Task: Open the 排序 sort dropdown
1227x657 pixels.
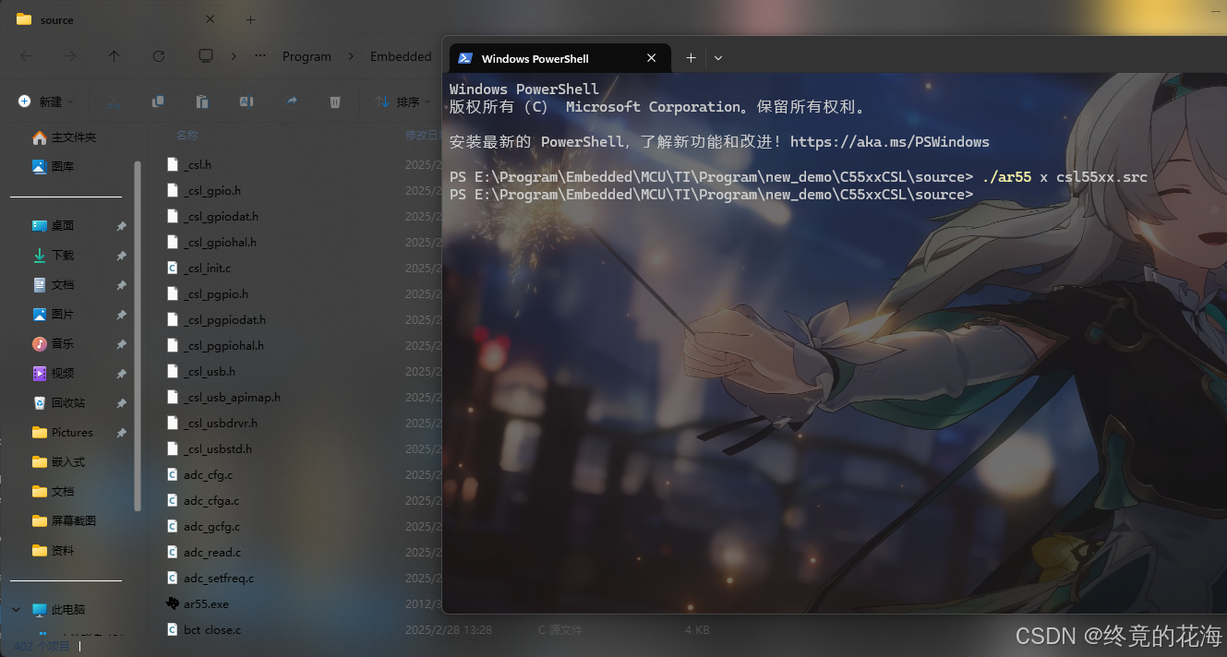Action: [x=403, y=102]
